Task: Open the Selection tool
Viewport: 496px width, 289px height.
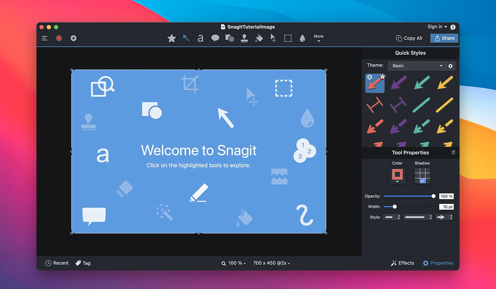Action: click(288, 38)
